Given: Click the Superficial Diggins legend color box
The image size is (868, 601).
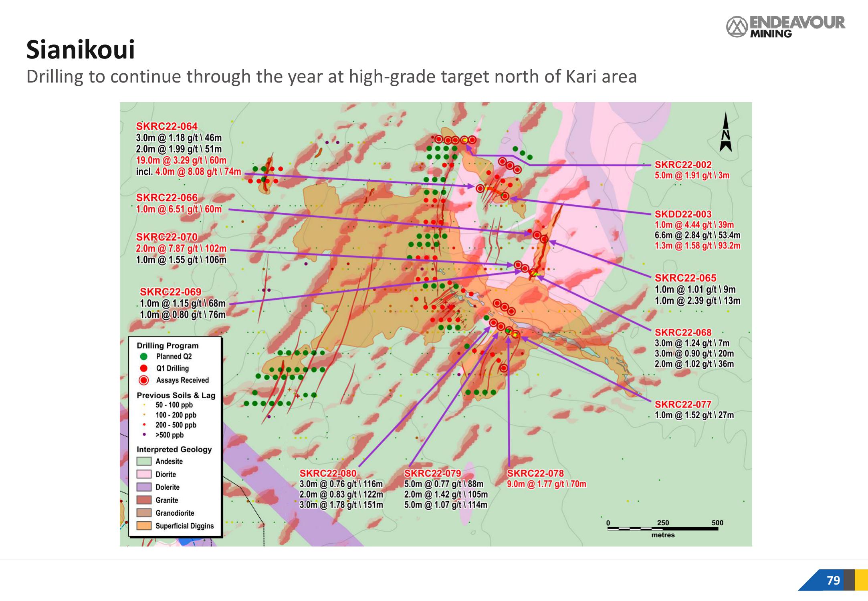Looking at the screenshot, I should [x=144, y=525].
